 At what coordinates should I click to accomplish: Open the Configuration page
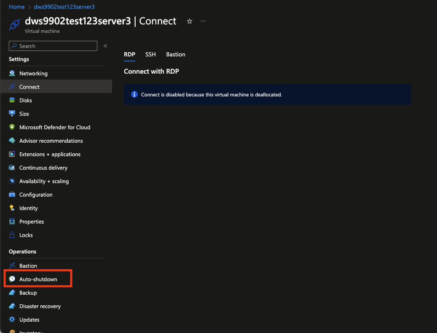coord(56,194)
